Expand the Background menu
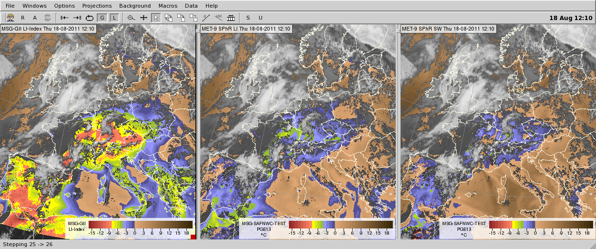The height and width of the screenshot is (249, 596). [135, 6]
